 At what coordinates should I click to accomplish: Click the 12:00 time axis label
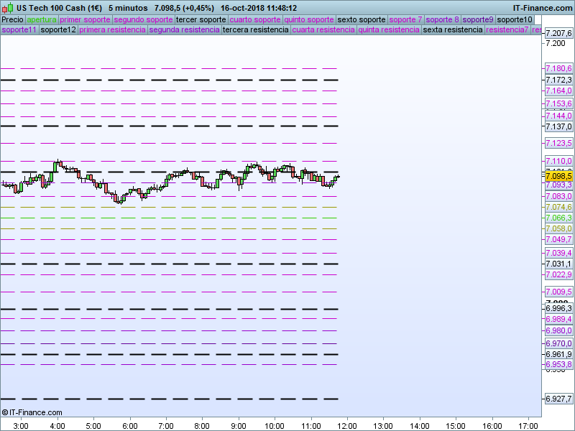tap(347, 426)
